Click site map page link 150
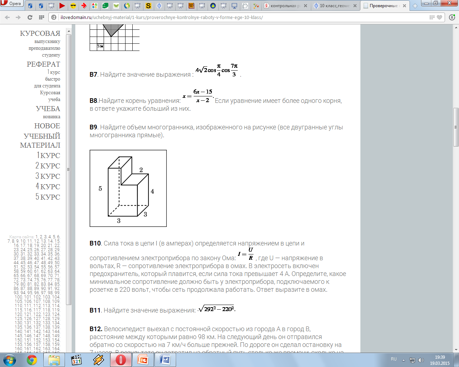The height and width of the screenshot is (367, 459). coord(18,340)
